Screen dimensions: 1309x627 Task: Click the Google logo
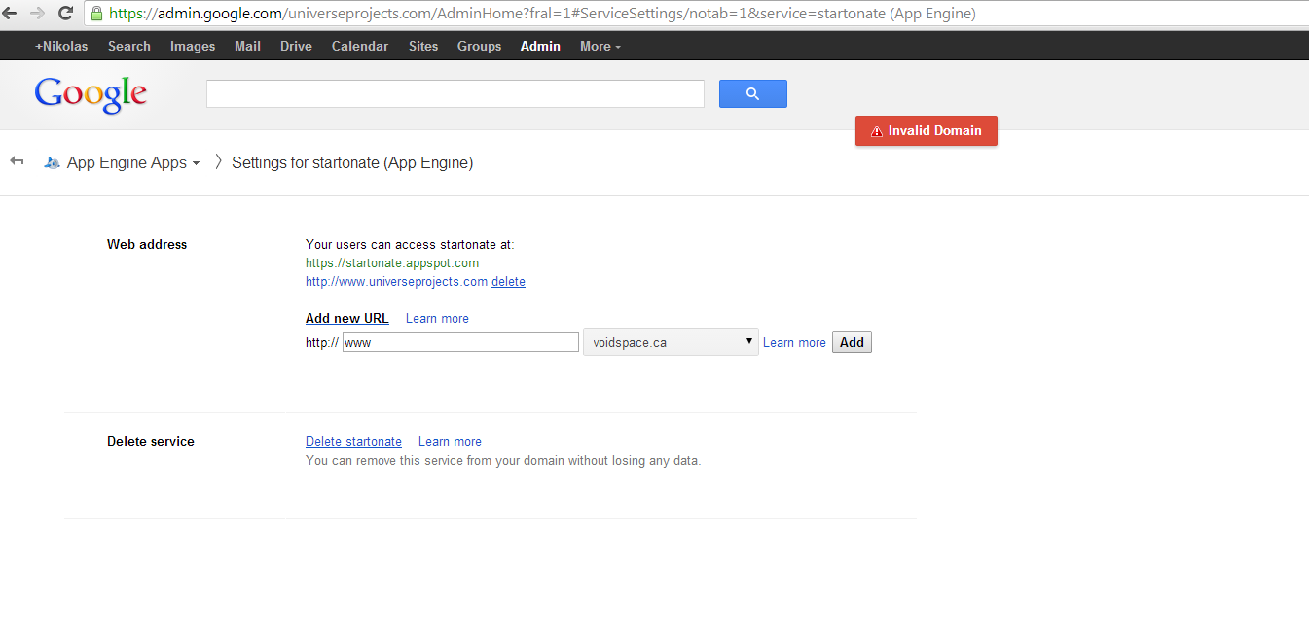[91, 94]
